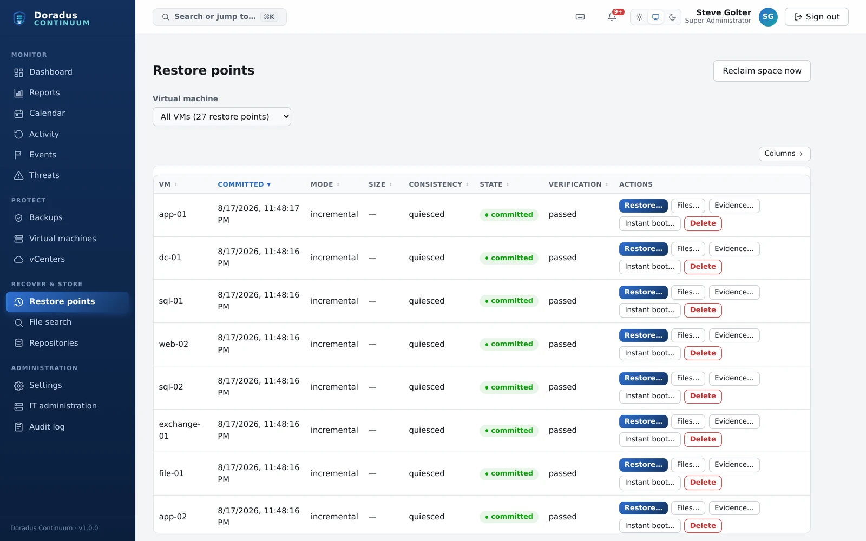Delete the dc-01 restore point
The image size is (866, 541).
tap(703, 267)
